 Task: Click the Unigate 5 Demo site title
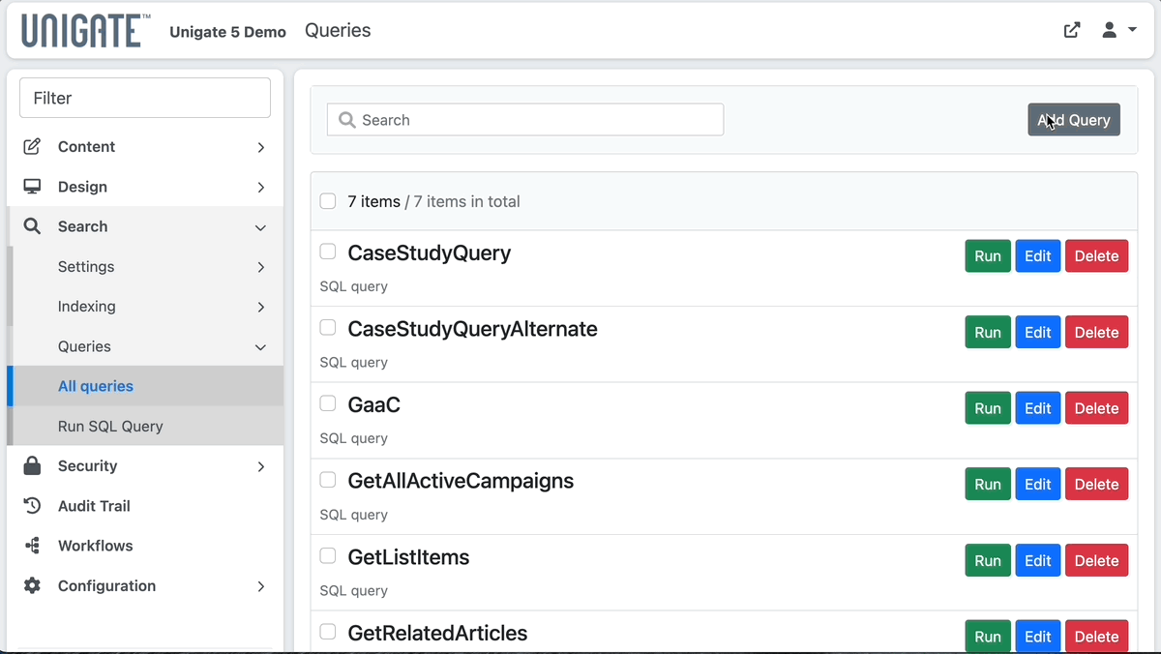click(x=228, y=32)
